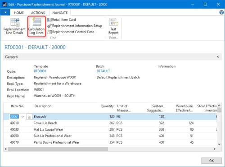Image resolution: width=225 pixels, height=167 pixels.
Task: Click the vertical scrollbar up arrow
Action: pyautogui.click(x=219, y=105)
